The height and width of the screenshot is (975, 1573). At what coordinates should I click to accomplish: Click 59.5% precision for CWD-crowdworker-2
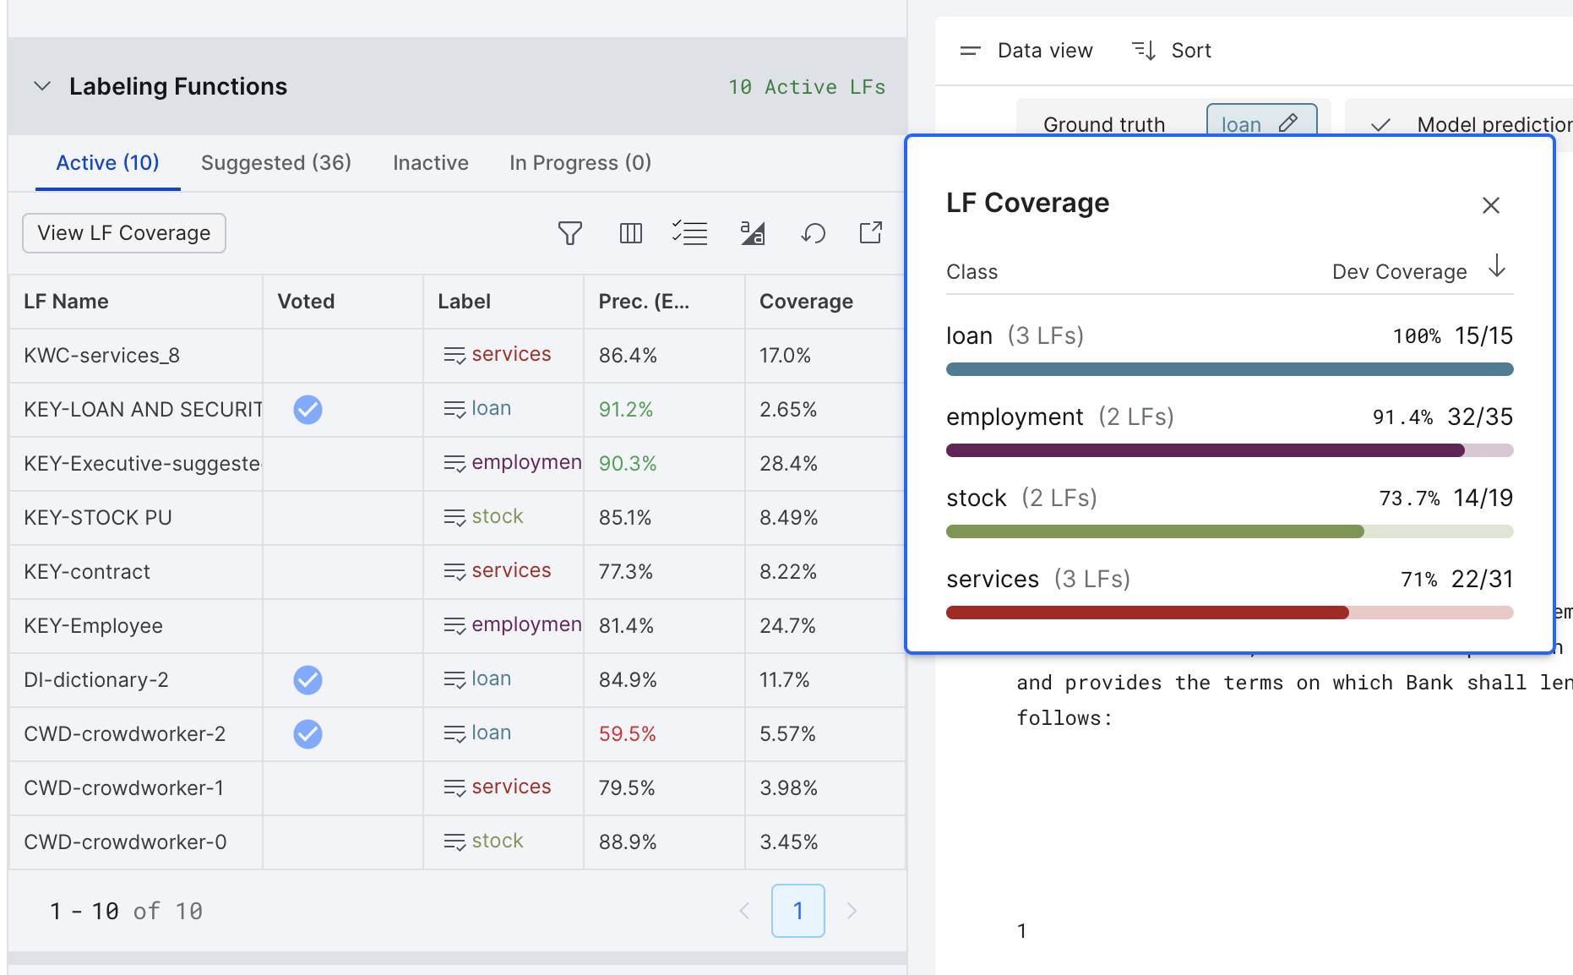click(x=627, y=734)
